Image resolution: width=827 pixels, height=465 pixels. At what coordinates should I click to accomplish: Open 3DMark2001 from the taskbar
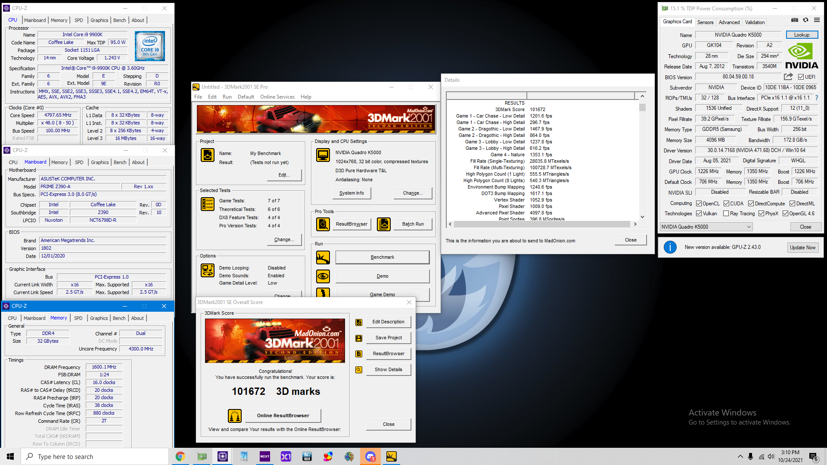click(392, 456)
